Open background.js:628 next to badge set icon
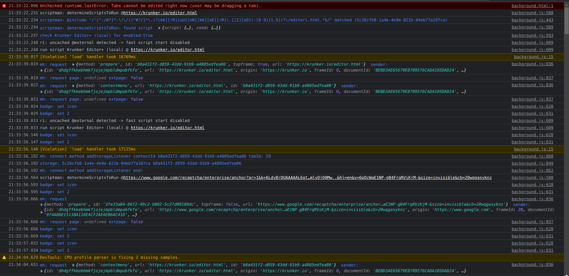The width and height of the screenshot is (569, 276). pos(532,106)
